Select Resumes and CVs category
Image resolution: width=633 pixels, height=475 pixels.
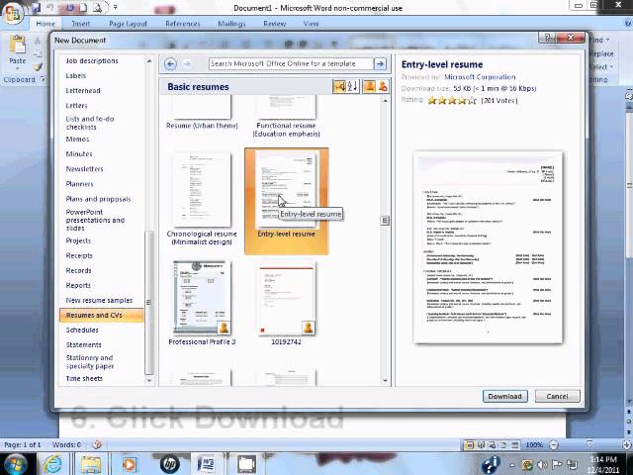[x=94, y=315]
